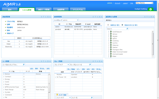This screenshot has height=99, width=159.
Task: Collapse the 供給者管理 panel
Action: tap(41, 17)
